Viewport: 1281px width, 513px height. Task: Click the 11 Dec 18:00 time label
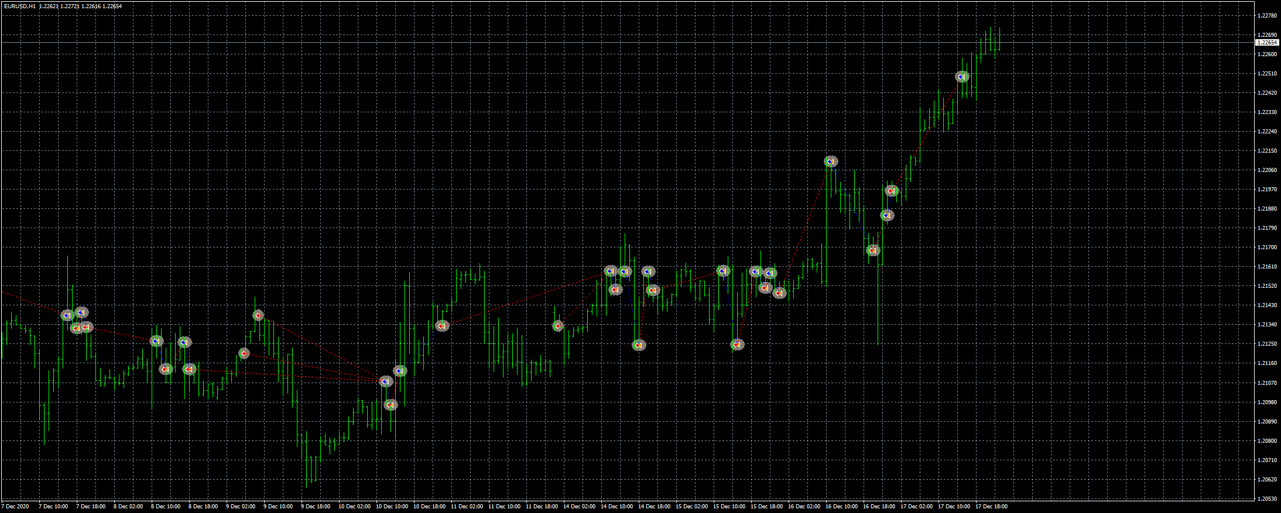pyautogui.click(x=542, y=507)
